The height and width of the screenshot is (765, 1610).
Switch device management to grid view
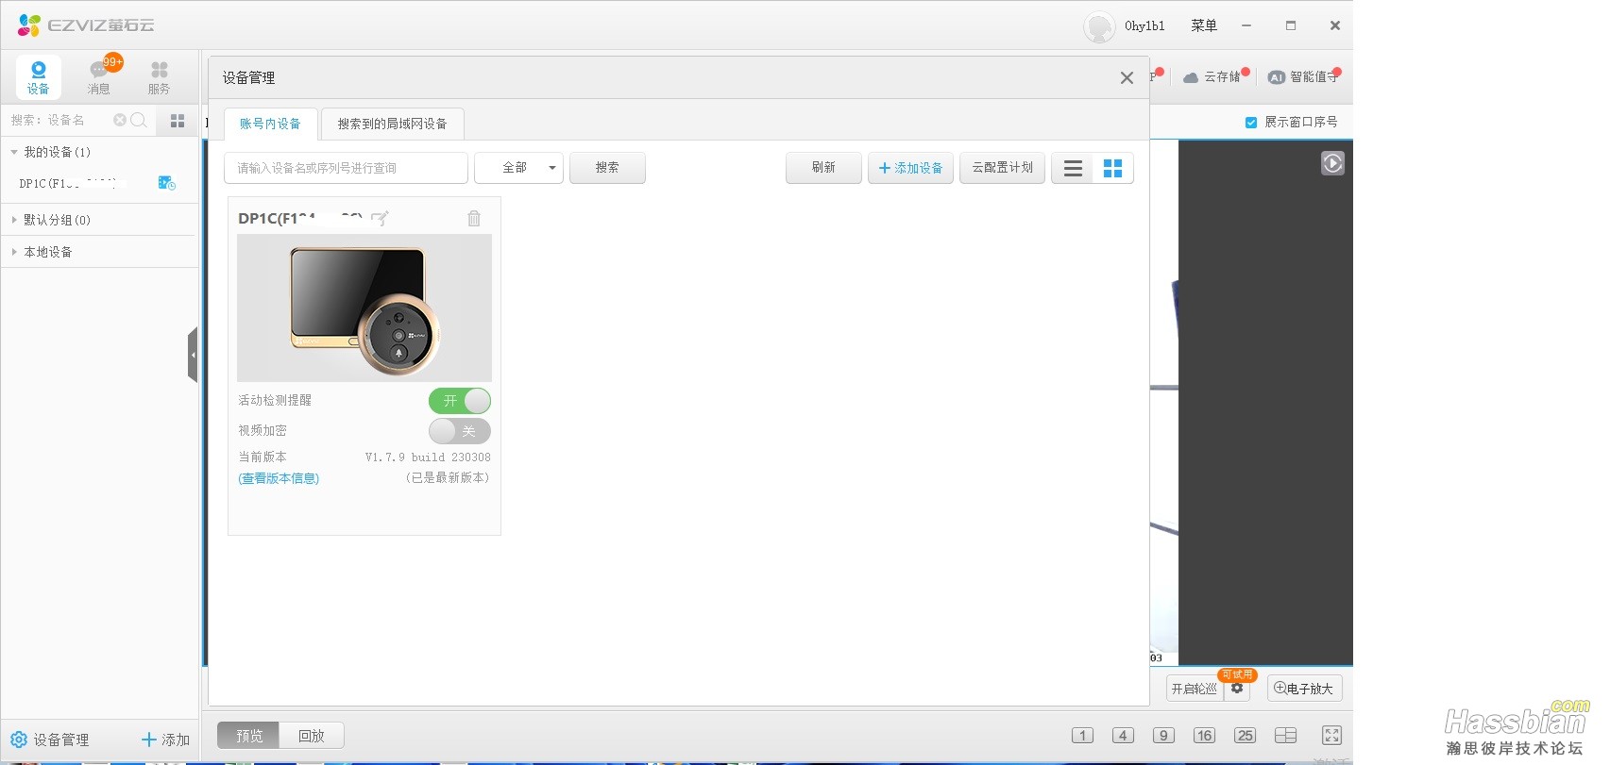1112,168
